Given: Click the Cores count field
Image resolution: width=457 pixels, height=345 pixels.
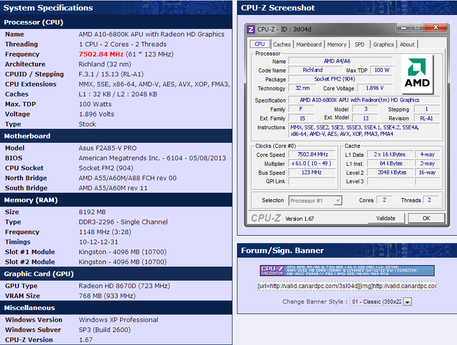Looking at the screenshot, I should coord(385,200).
